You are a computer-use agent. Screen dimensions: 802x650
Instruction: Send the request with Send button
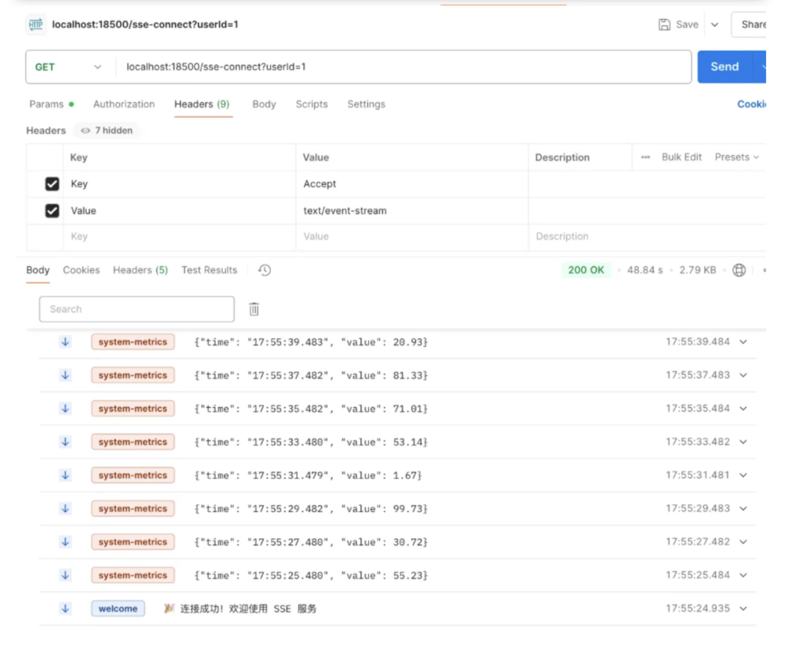(724, 67)
